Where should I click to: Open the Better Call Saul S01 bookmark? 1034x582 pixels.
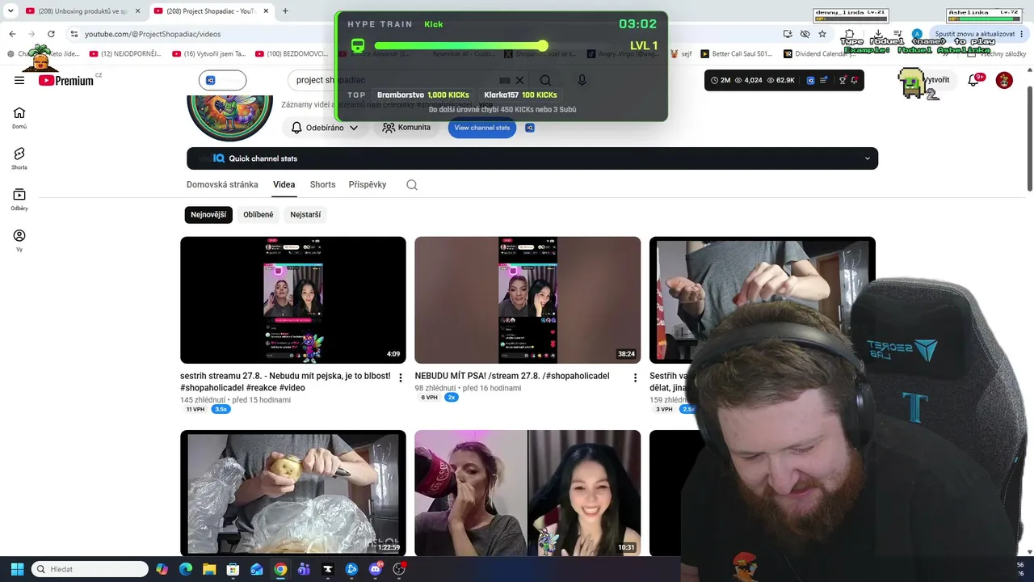(x=736, y=54)
